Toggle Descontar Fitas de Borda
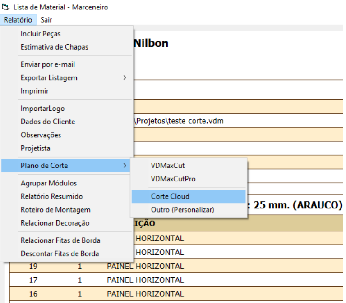346x303 pixels. coord(60,253)
